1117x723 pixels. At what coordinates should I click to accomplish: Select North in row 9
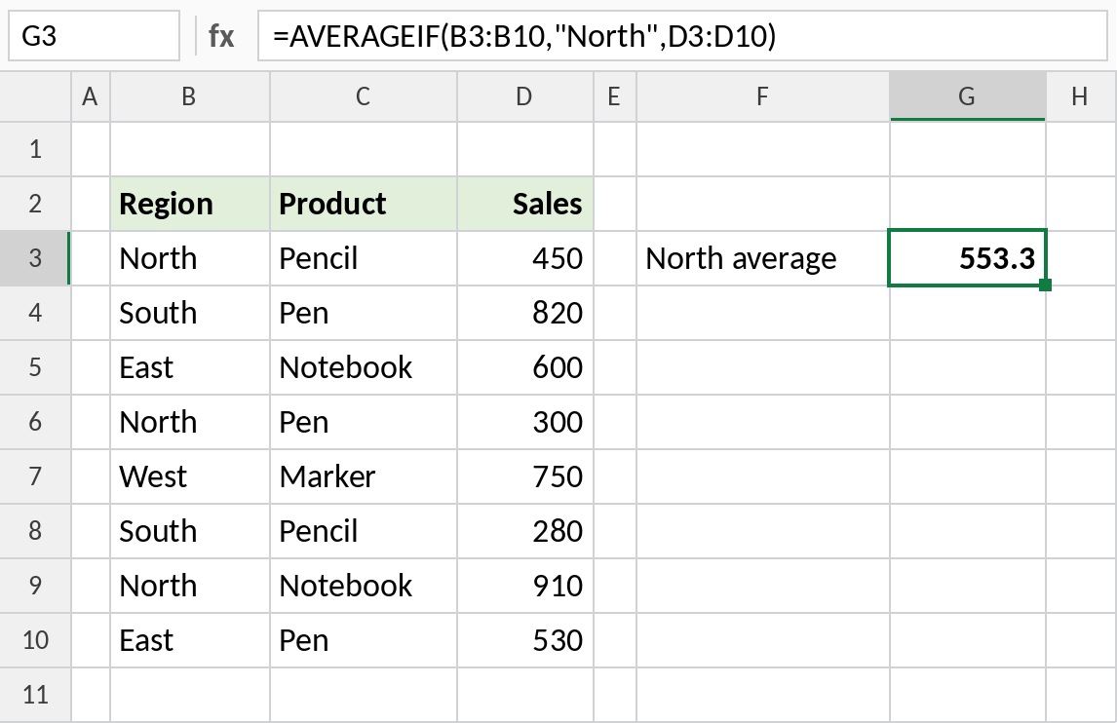(x=190, y=586)
